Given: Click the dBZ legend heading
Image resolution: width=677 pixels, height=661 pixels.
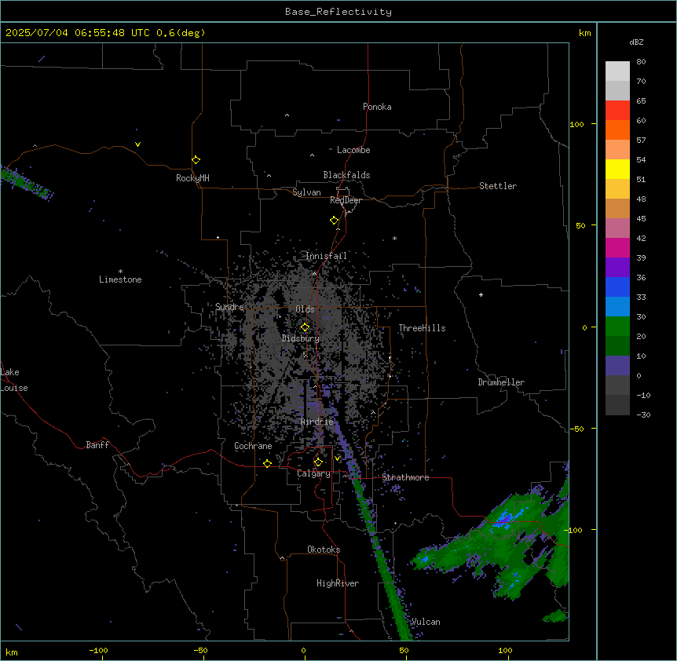Looking at the screenshot, I should 636,42.
